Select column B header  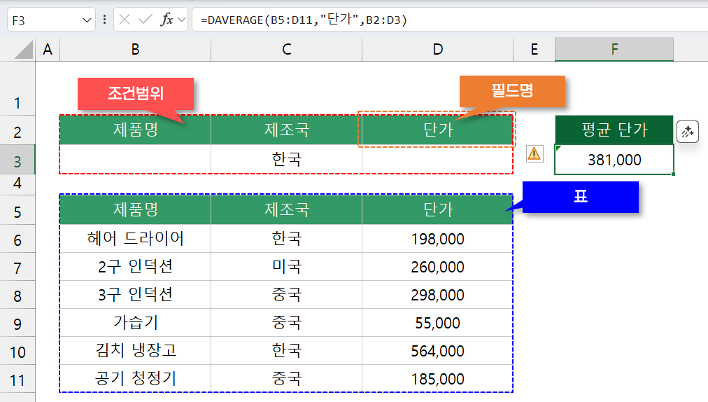coord(135,49)
